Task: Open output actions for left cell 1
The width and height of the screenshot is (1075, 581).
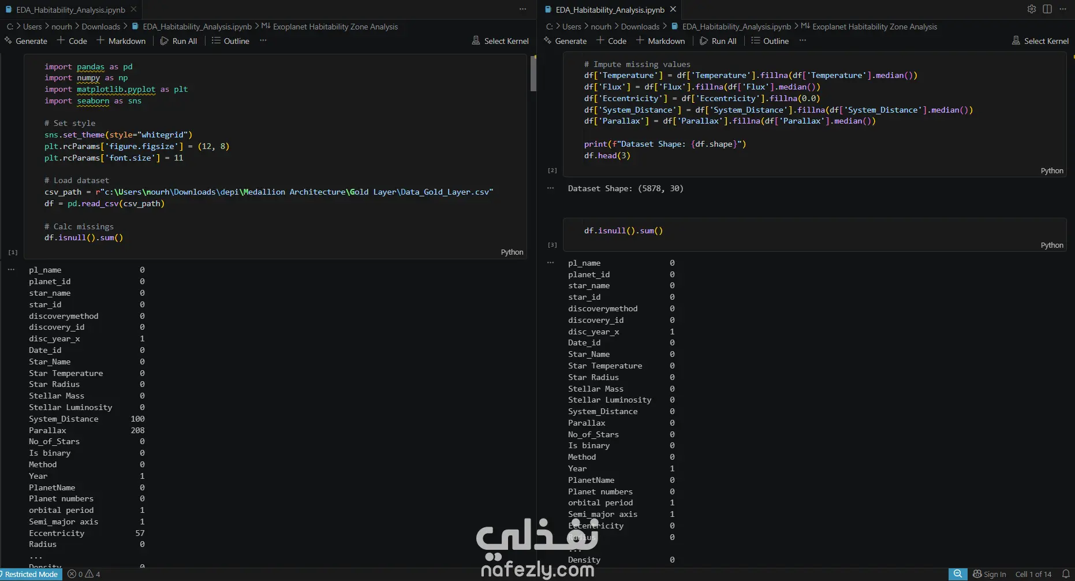Action: coord(11,270)
